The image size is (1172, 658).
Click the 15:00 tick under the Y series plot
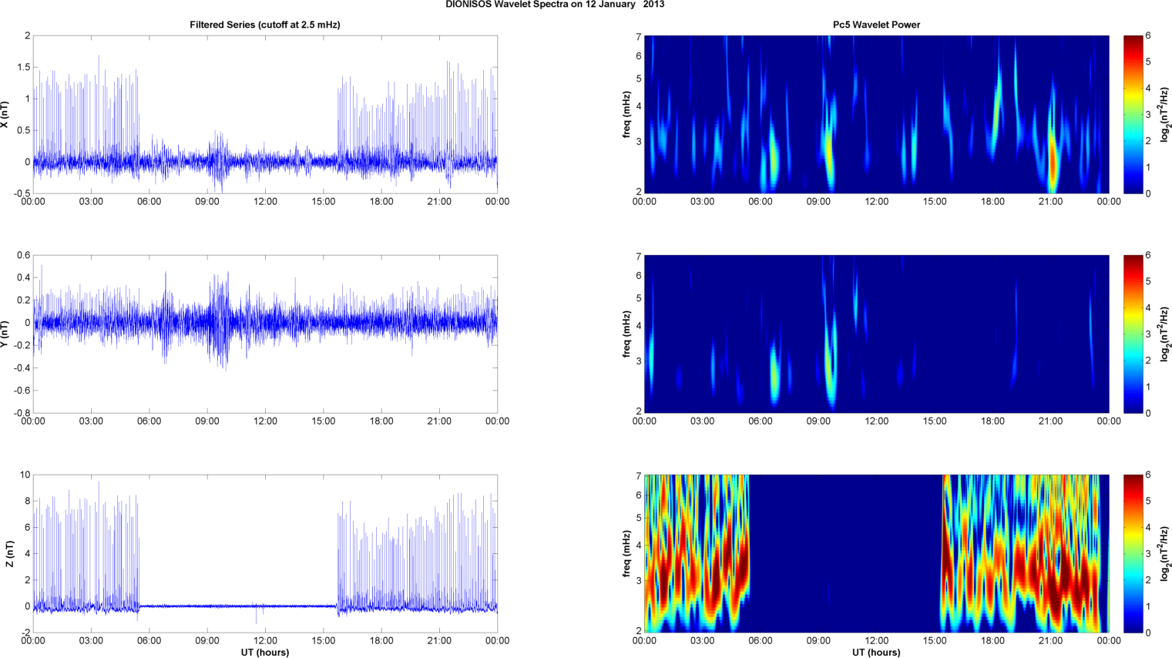pos(324,421)
